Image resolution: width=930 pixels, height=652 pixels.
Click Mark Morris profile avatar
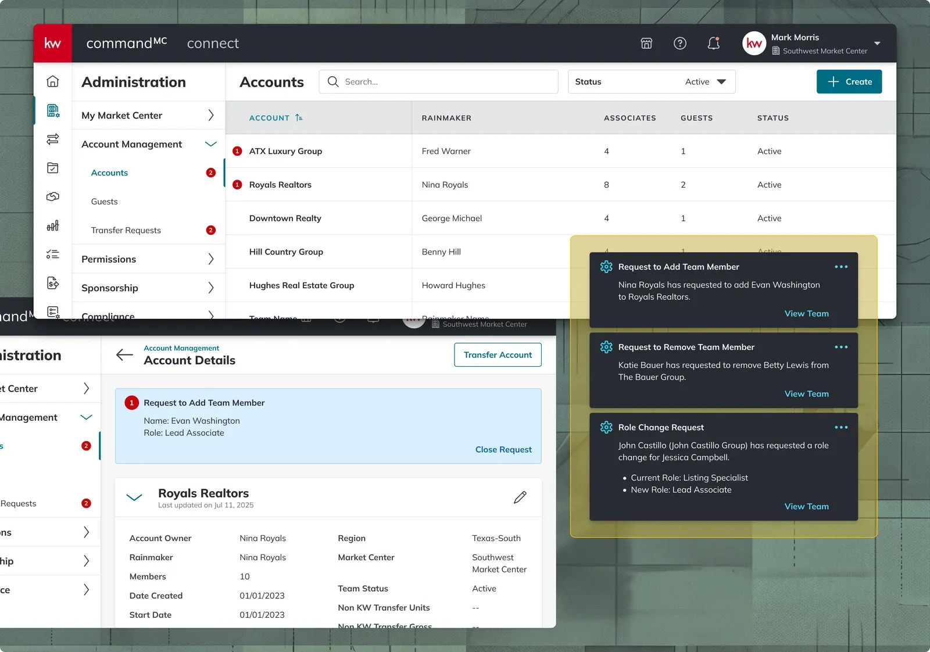coord(754,43)
